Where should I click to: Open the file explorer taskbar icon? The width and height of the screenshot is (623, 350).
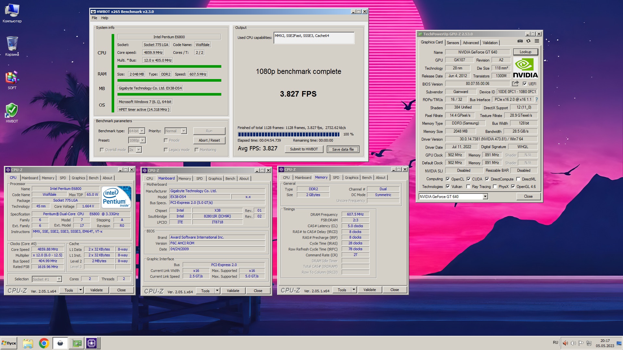pos(28,343)
